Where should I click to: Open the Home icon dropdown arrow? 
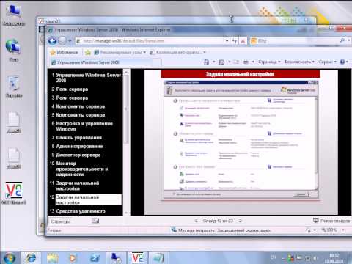[214, 62]
